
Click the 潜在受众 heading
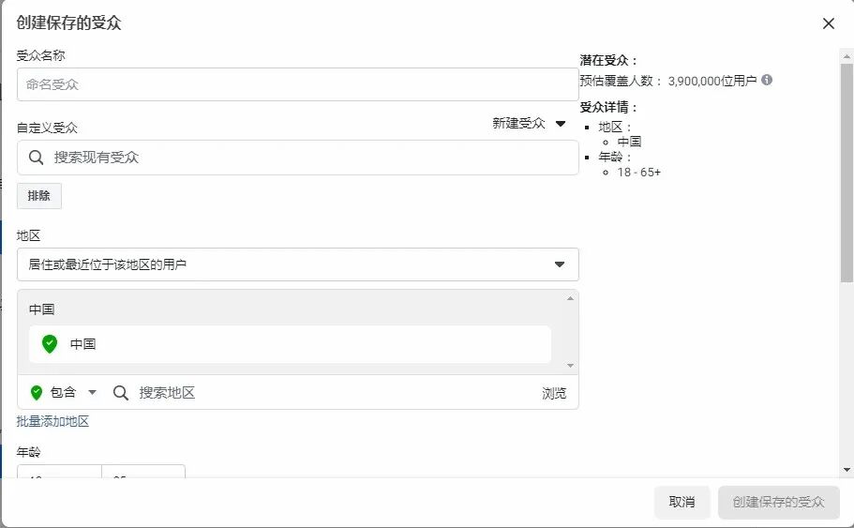point(608,60)
